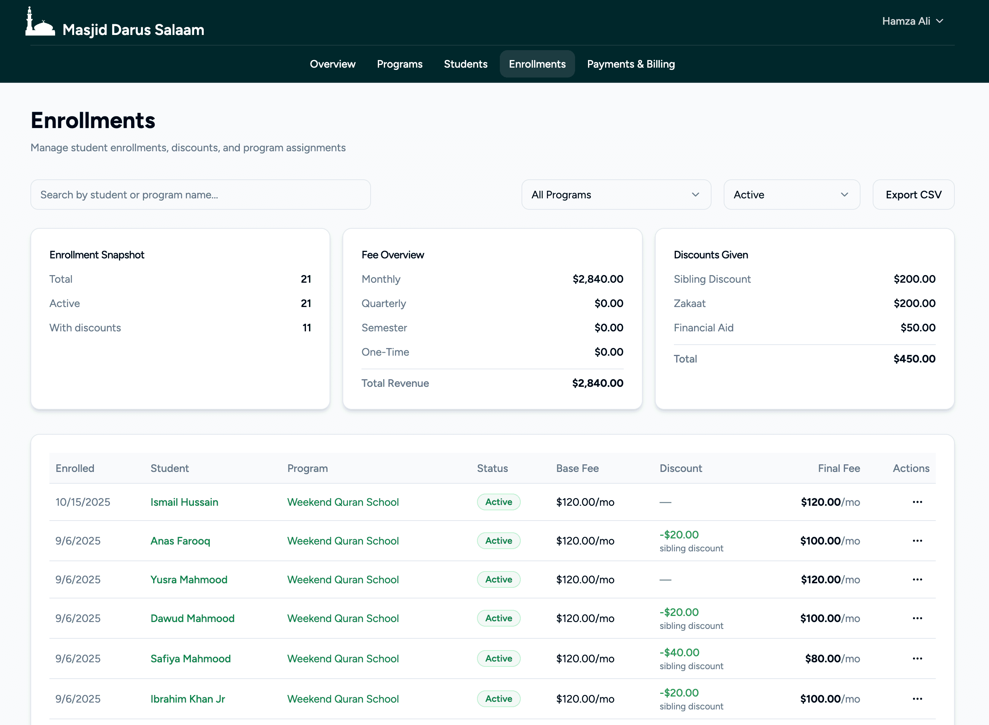Open actions menu for Anas Farooq's enrollment
Viewport: 989px width, 725px height.
click(918, 541)
